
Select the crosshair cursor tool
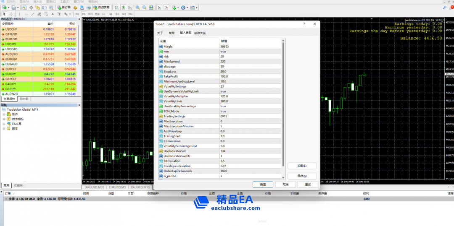[x=11, y=14]
